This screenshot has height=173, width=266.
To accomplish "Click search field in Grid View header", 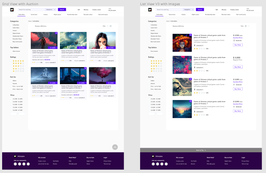I will (31, 10).
